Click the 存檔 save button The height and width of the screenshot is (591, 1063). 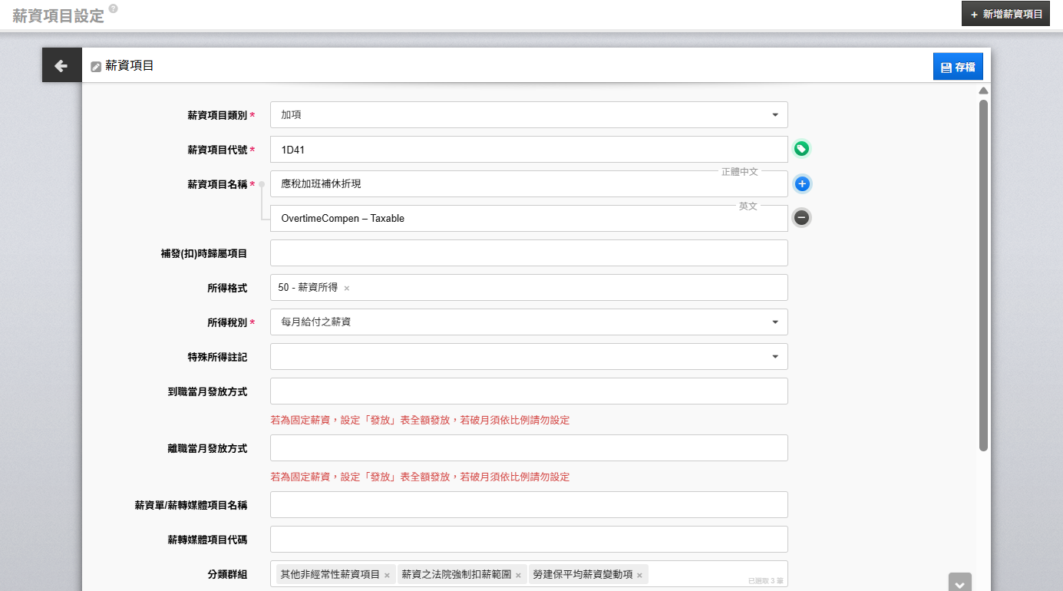pyautogui.click(x=957, y=67)
